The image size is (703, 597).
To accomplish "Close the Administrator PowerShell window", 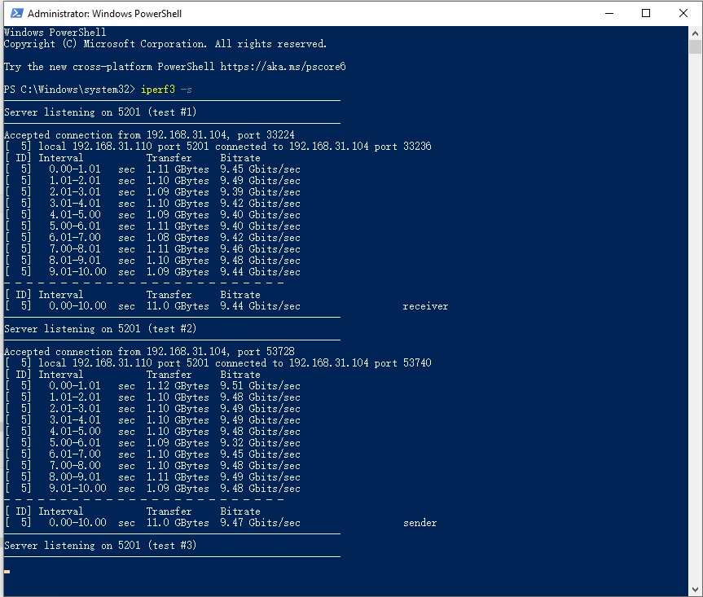I will 683,13.
